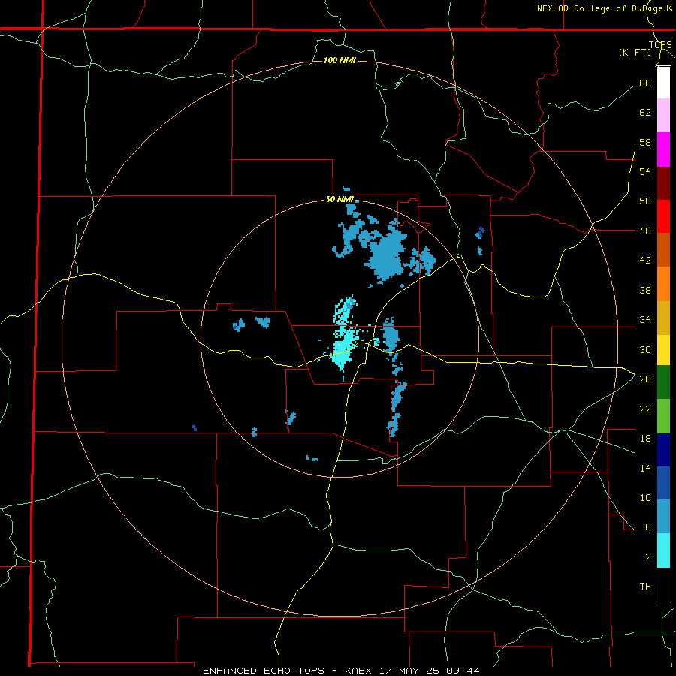This screenshot has height=676, width=676.
Task: Click the '34' scale value
Action: [645, 320]
